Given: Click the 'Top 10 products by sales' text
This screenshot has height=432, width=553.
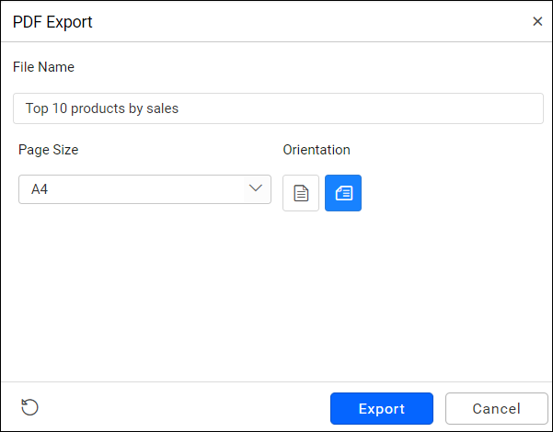Looking at the screenshot, I should [102, 108].
